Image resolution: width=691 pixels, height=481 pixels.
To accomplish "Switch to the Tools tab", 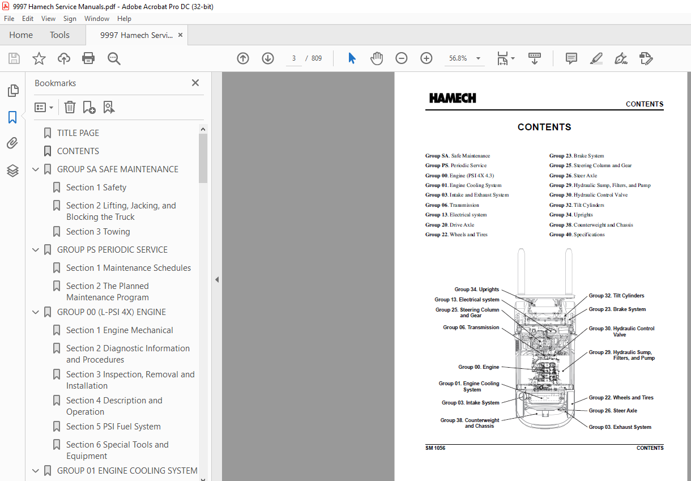I will pyautogui.click(x=59, y=35).
